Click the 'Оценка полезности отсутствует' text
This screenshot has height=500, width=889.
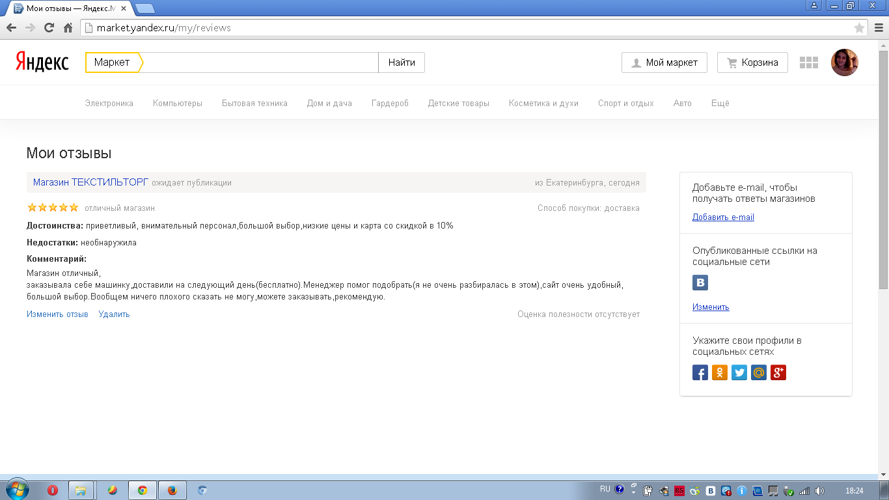tap(579, 314)
